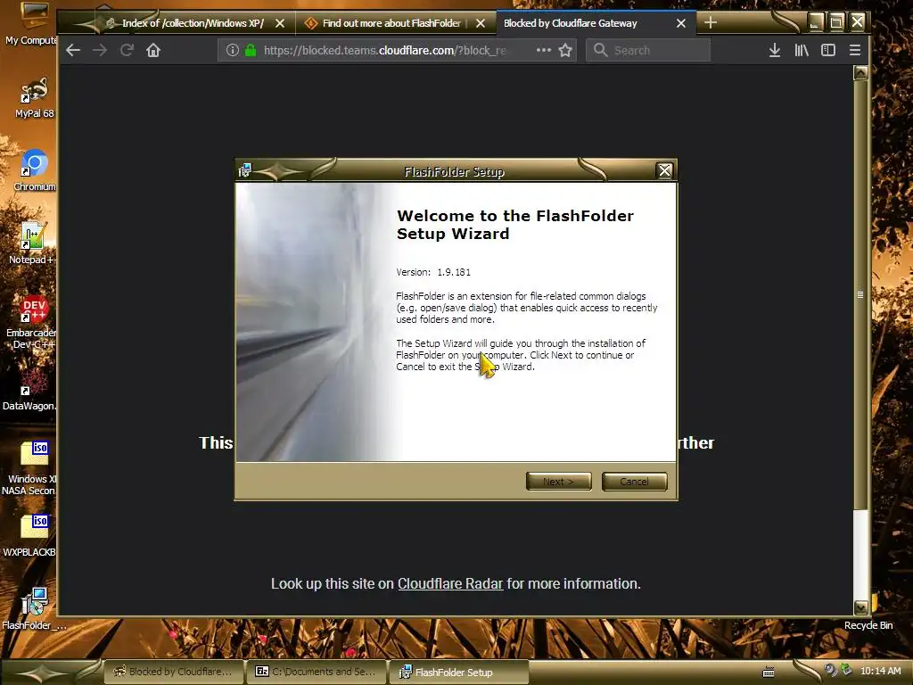The height and width of the screenshot is (685, 913).
Task: Select FlashFolder installer desktop icon
Action: point(34,609)
